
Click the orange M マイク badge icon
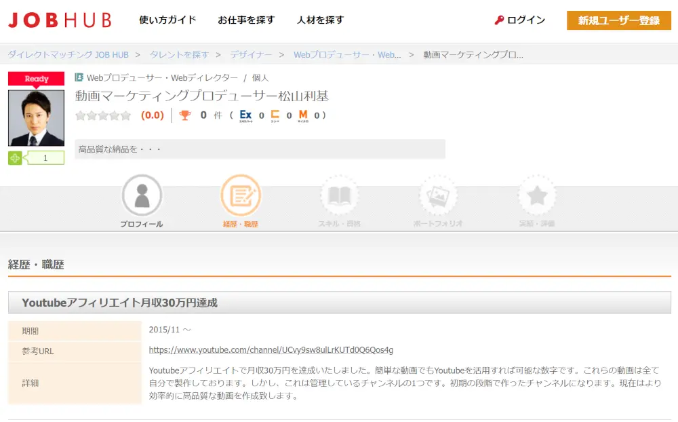click(302, 115)
